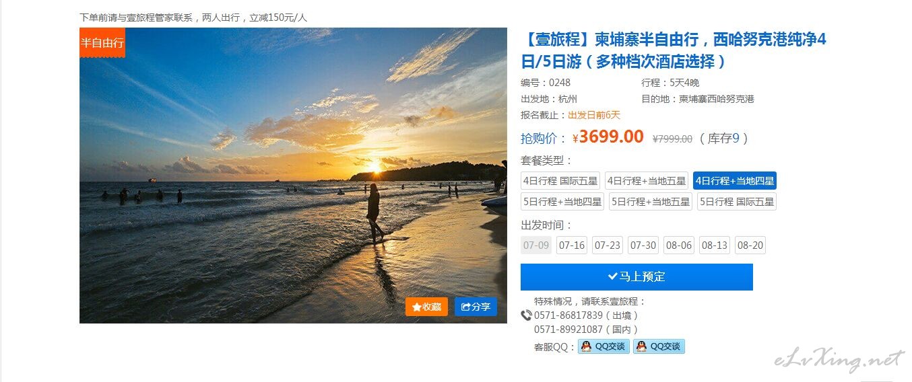Select the 5日行程 国际五星 package

pos(737,202)
